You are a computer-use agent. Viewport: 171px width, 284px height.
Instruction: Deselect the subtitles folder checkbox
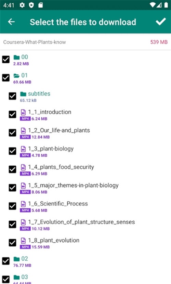click(13, 96)
